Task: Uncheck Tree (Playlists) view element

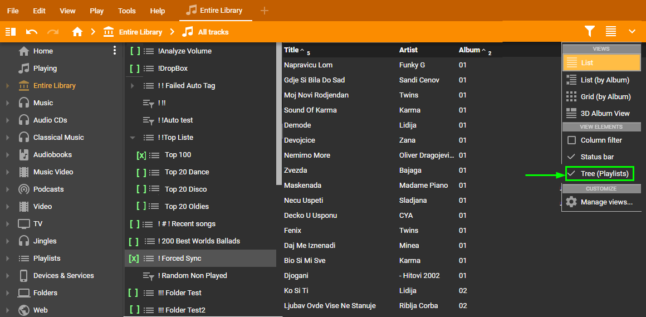Action: coord(571,174)
